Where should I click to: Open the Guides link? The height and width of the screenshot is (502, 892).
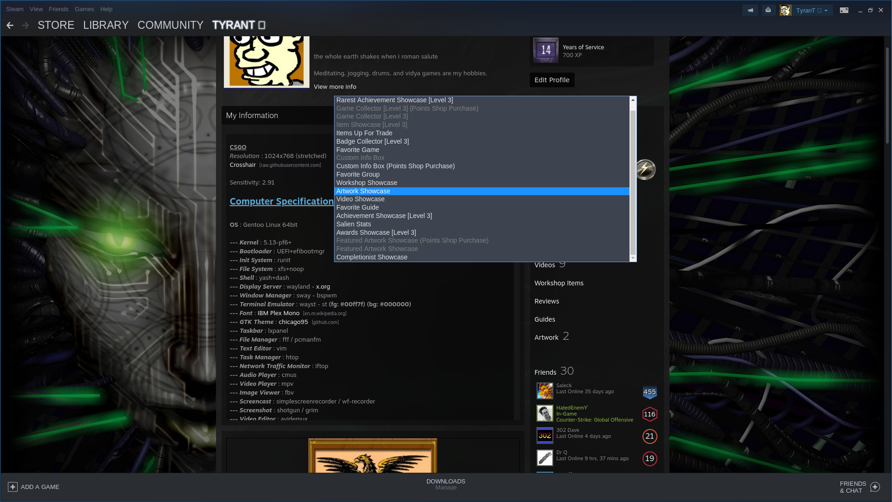pyautogui.click(x=545, y=319)
